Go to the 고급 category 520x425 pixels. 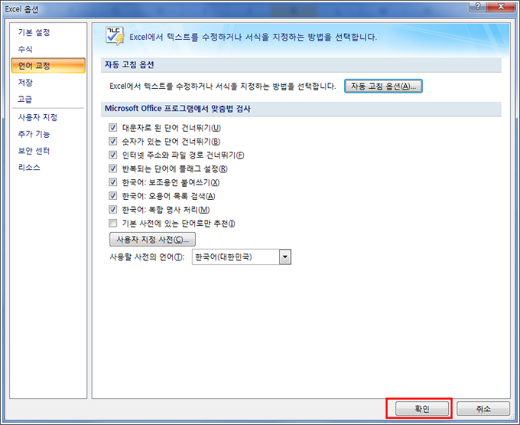pos(25,99)
